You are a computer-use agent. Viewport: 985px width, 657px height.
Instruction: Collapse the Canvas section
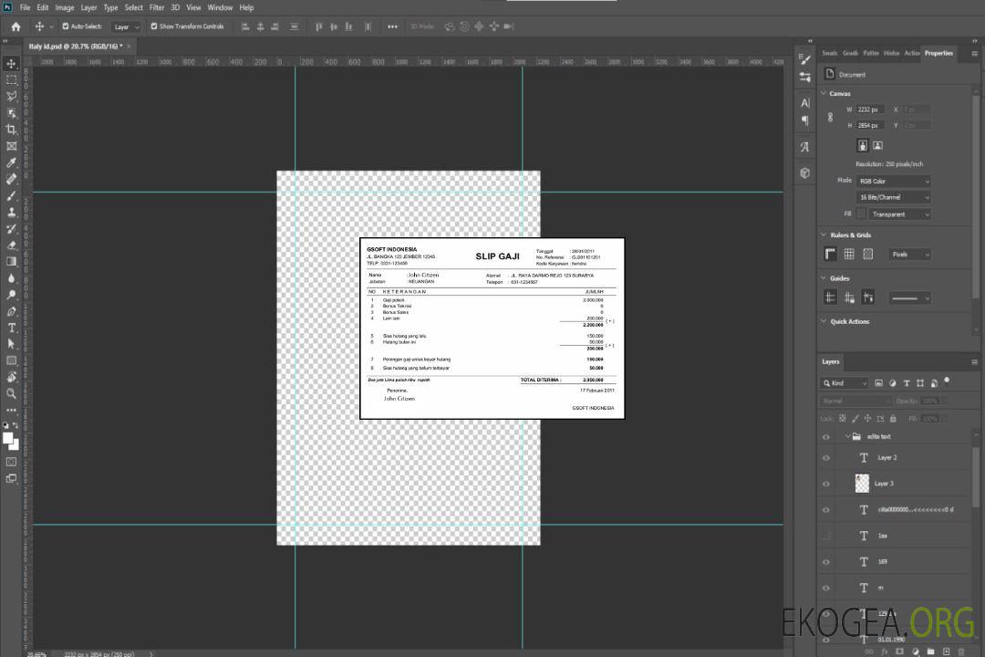pyautogui.click(x=824, y=93)
